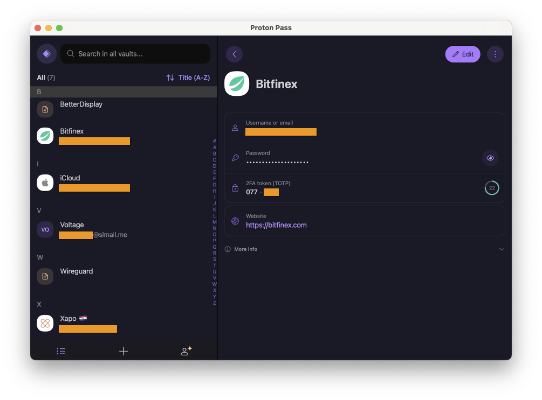Open the Title (A-Z) sort dropdown
Screen dimensions: 542x400
(x=188, y=78)
